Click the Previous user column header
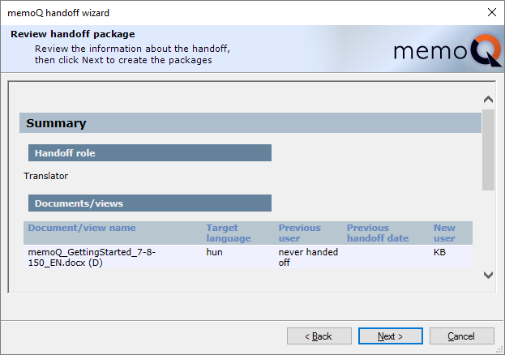This screenshot has height=355, width=505. [x=299, y=233]
